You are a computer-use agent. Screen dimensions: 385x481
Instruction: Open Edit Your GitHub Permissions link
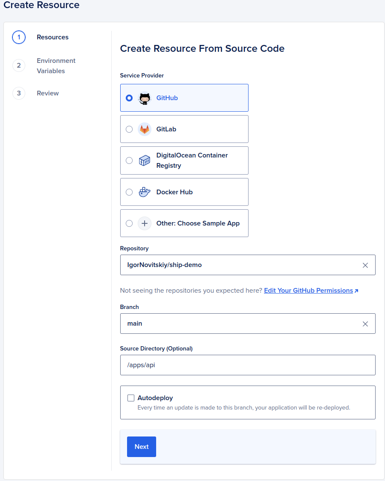(x=308, y=290)
